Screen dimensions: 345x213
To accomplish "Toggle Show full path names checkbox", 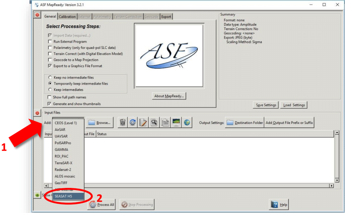I will tap(49, 97).
